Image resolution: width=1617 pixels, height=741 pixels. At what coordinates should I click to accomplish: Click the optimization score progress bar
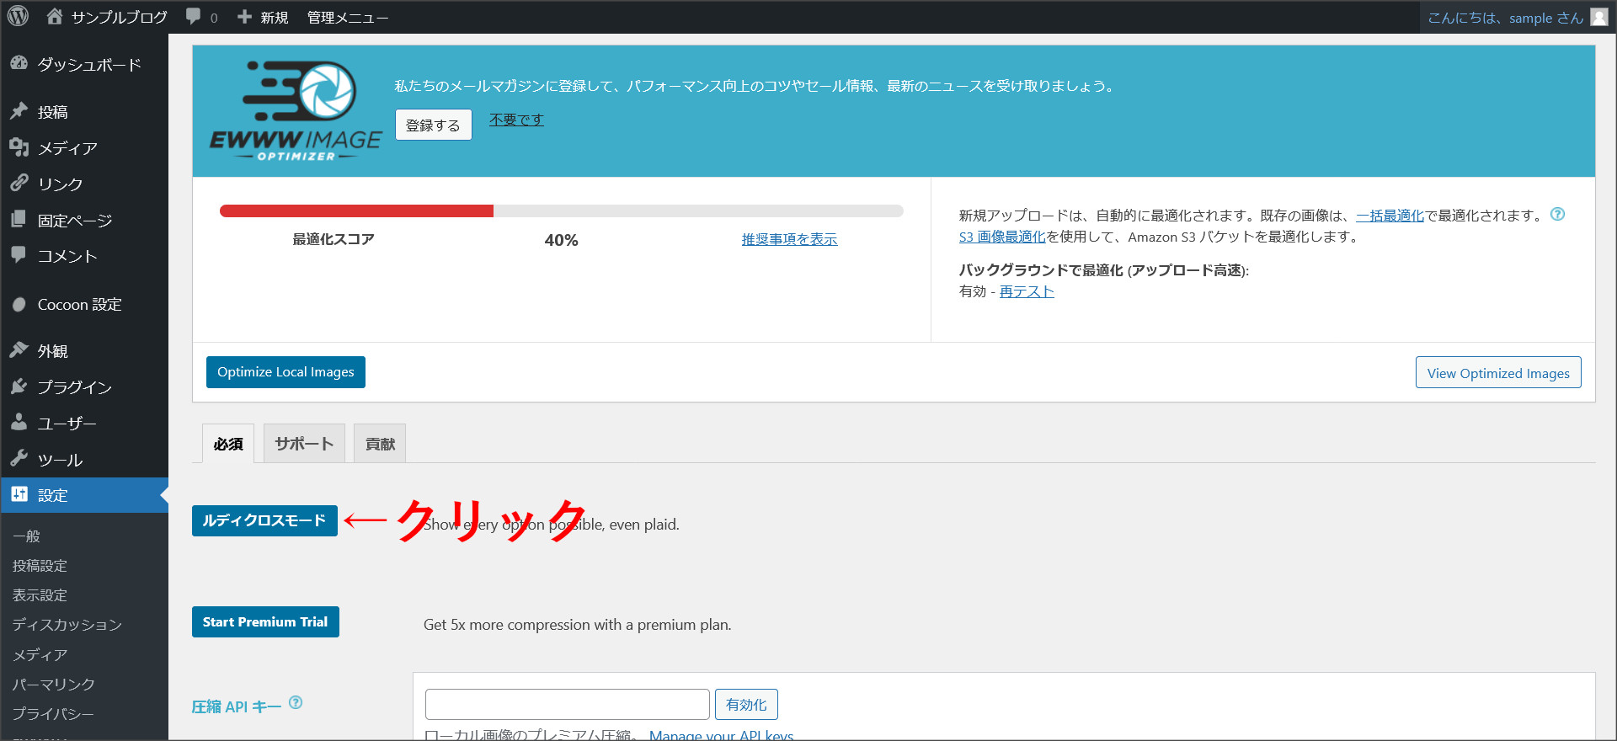click(561, 211)
